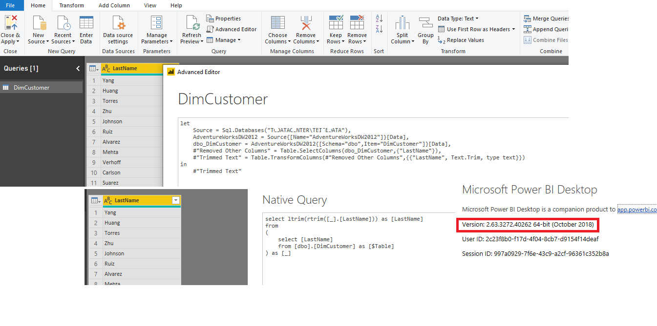Click the User ID text

[530, 239]
